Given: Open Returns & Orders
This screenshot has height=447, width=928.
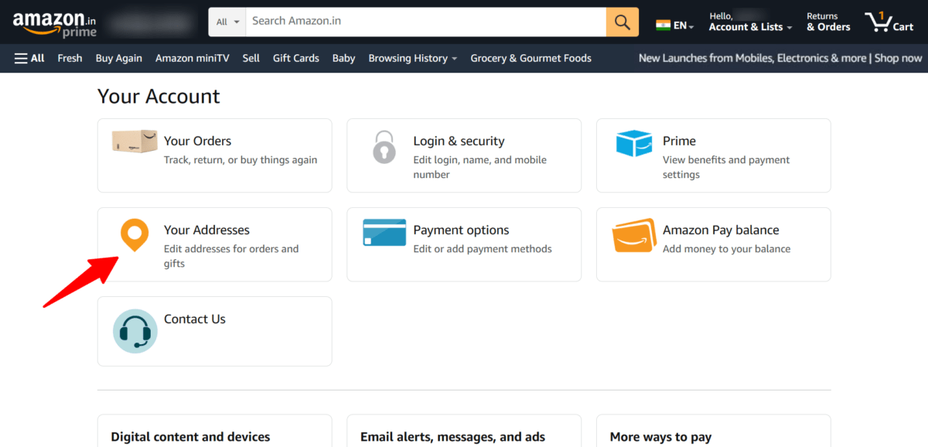Looking at the screenshot, I should pos(827,21).
